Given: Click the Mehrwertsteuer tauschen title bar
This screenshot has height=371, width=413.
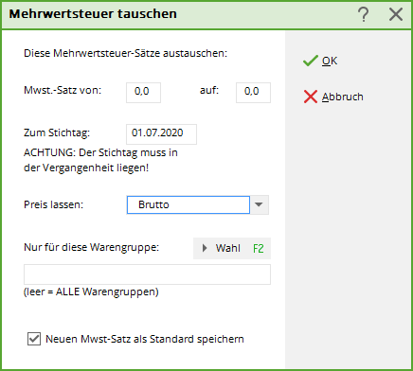Looking at the screenshot, I should click(177, 14).
